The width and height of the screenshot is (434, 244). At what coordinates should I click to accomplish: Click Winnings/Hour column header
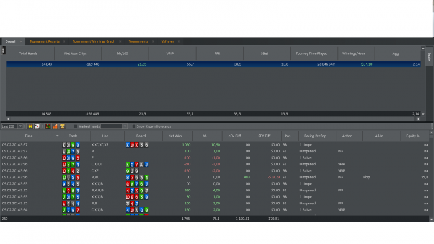[353, 54]
